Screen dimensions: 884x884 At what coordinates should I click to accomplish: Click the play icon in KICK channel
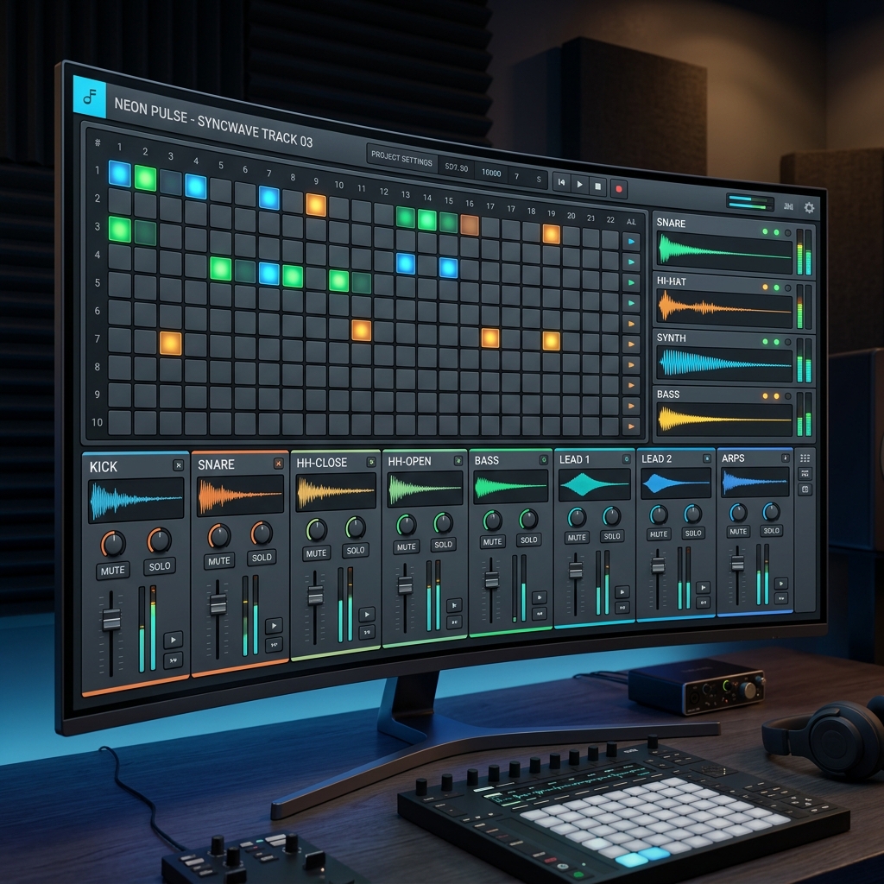[x=173, y=640]
